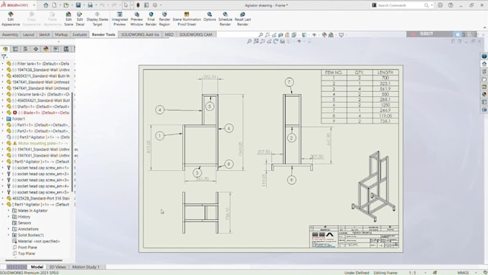The image size is (488, 275).
Task: Expand the Filter tank<1> tree item
Action: click(3, 63)
